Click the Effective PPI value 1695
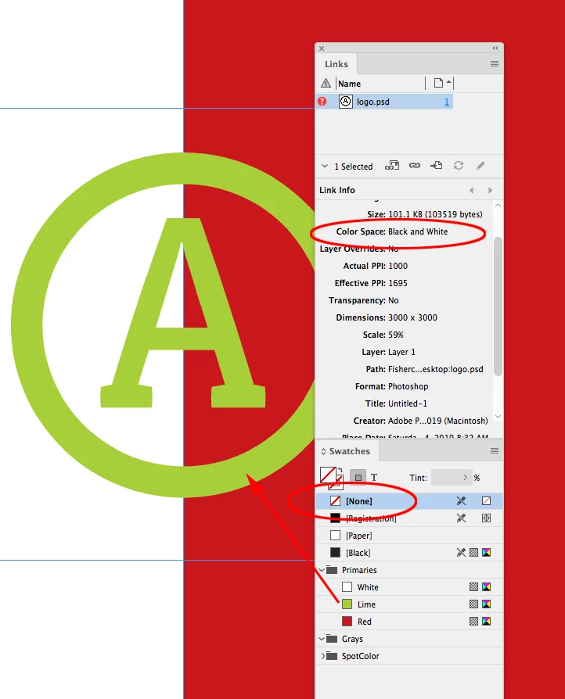Viewport: 565px width, 699px height. point(398,283)
